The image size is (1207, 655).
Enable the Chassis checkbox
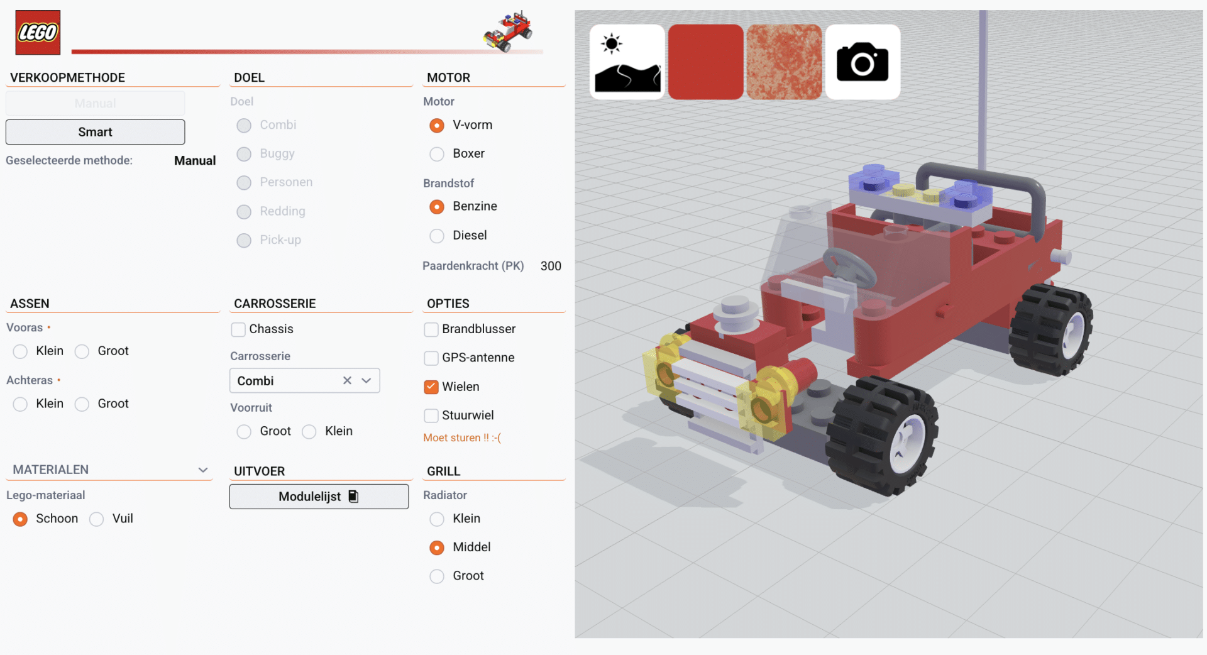click(x=238, y=329)
